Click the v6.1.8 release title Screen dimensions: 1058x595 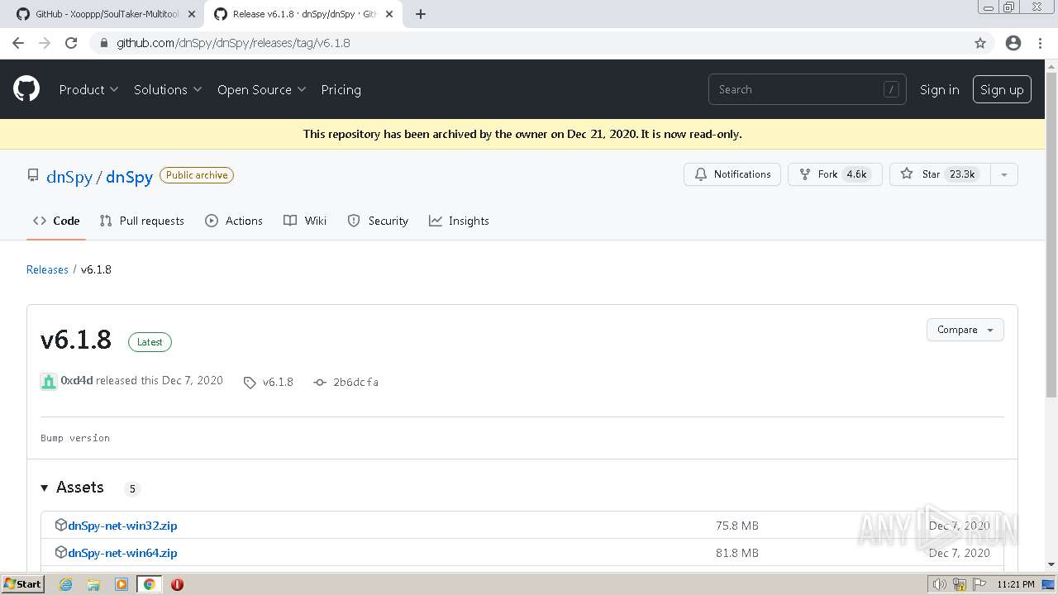pos(76,340)
